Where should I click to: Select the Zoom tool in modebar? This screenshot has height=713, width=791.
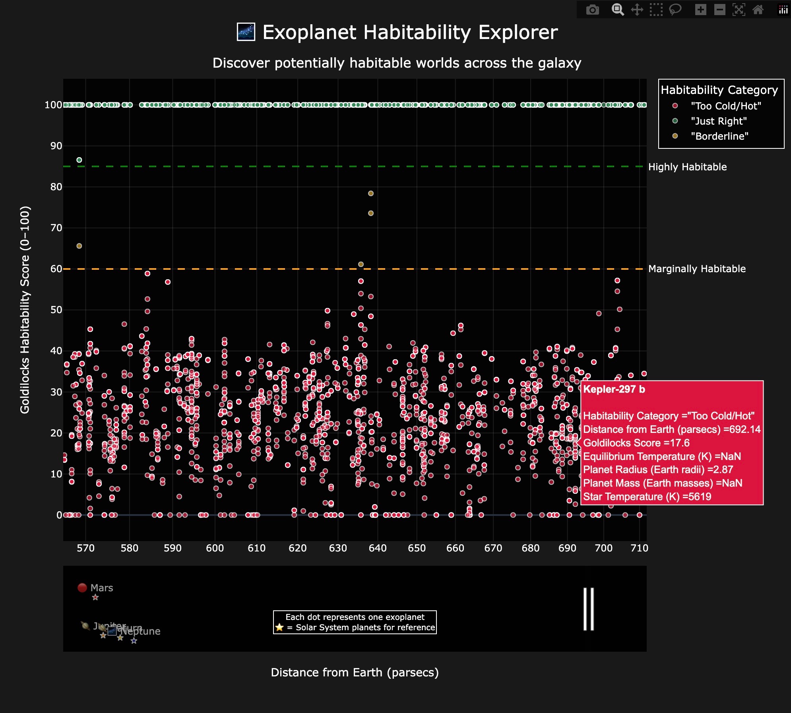[x=617, y=10]
